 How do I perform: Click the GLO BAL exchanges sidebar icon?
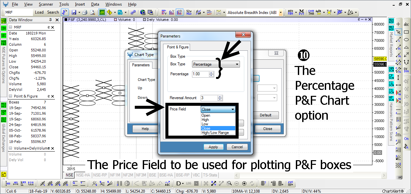[4, 120]
